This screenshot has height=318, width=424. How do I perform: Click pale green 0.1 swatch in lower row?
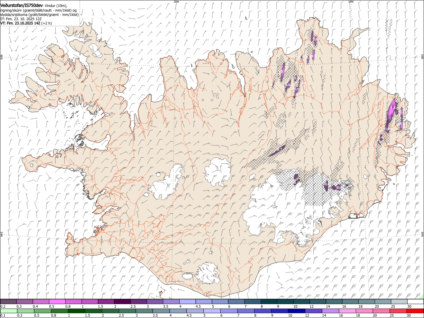(9, 311)
